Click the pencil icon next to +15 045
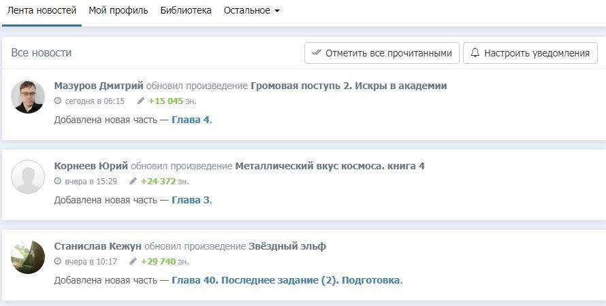606x306 pixels. click(141, 101)
